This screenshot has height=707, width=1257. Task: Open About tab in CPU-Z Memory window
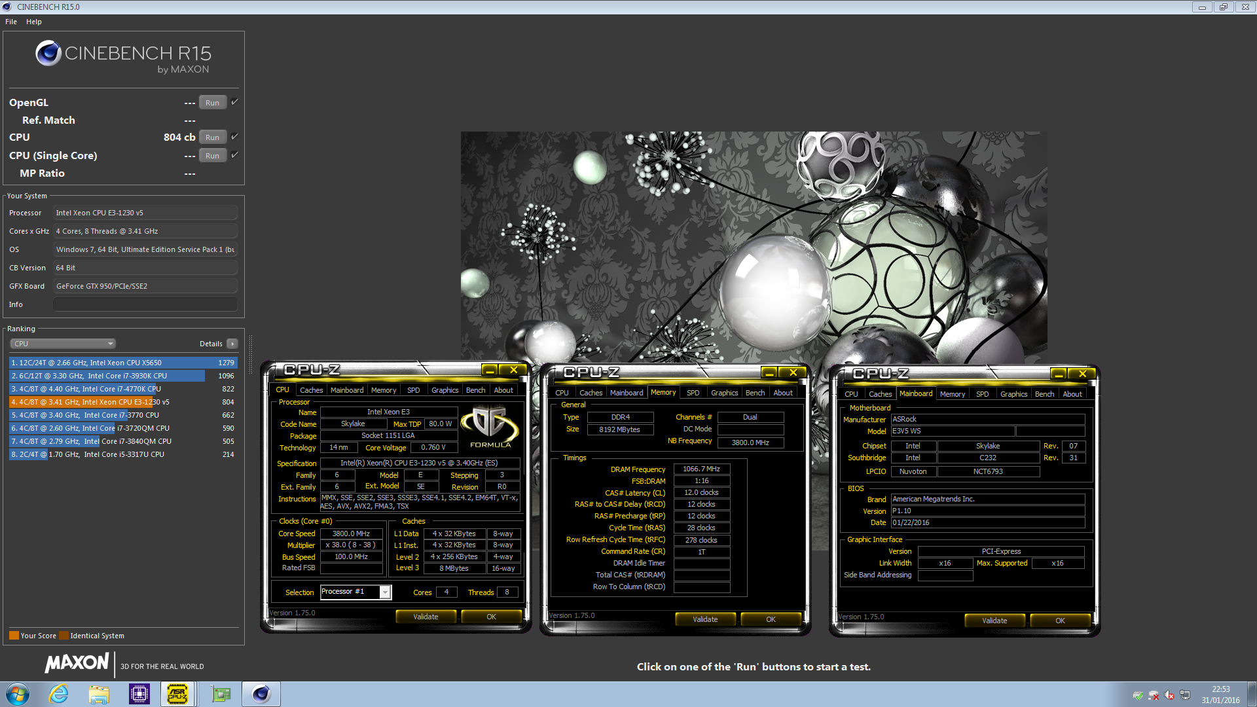(783, 393)
